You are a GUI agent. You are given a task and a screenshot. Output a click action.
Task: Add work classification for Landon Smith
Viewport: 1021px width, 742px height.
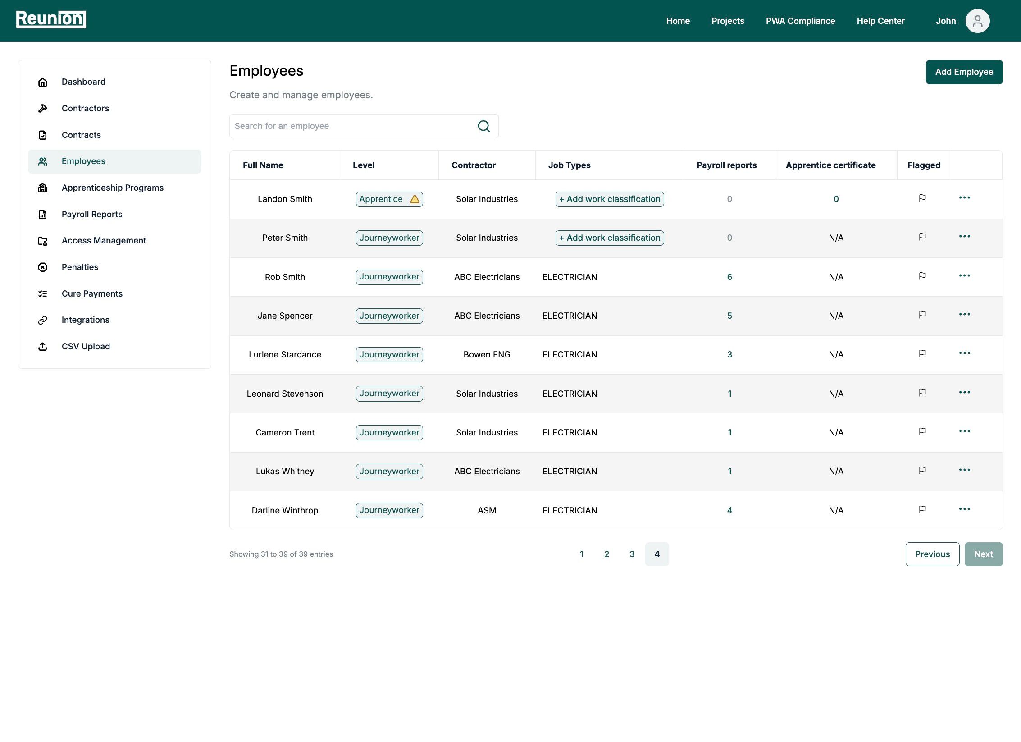pos(609,199)
